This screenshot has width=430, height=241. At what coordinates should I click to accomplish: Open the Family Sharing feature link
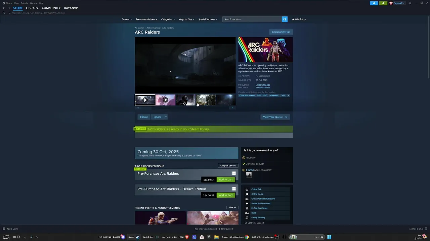(x=258, y=218)
